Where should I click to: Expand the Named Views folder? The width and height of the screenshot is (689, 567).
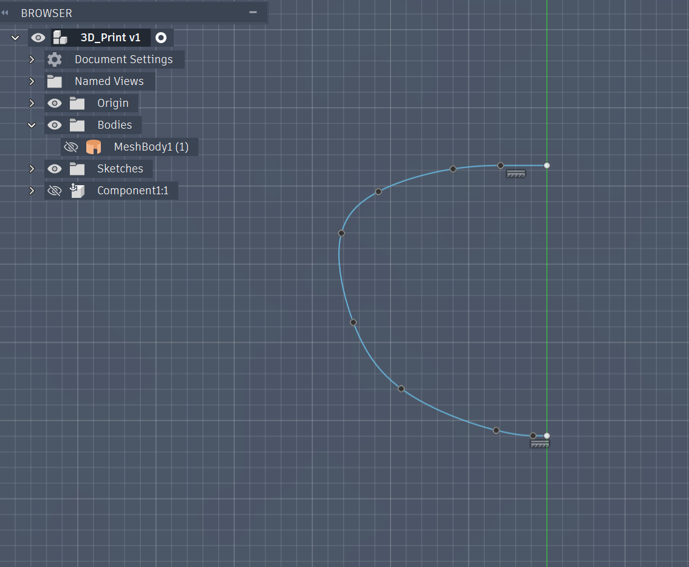32,81
